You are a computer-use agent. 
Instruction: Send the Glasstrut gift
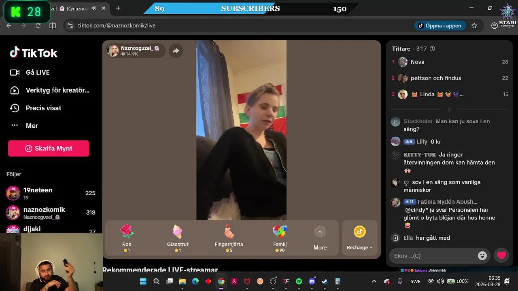tap(178, 238)
